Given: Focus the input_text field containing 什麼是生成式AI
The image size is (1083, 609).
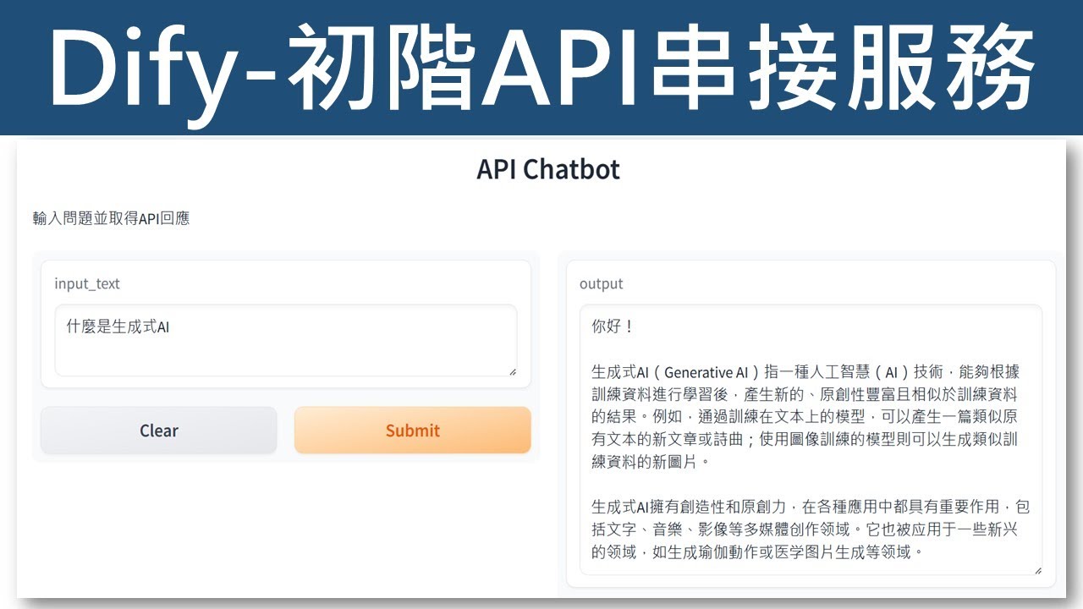Looking at the screenshot, I should 286,340.
